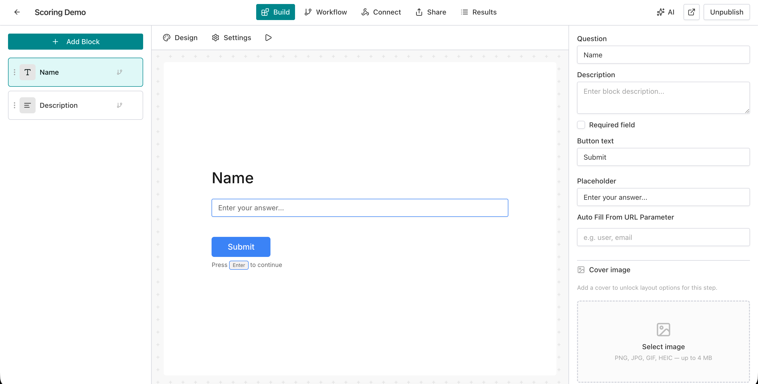Click the Cover image icon
Screen dimensions: 758x384
click(581, 269)
